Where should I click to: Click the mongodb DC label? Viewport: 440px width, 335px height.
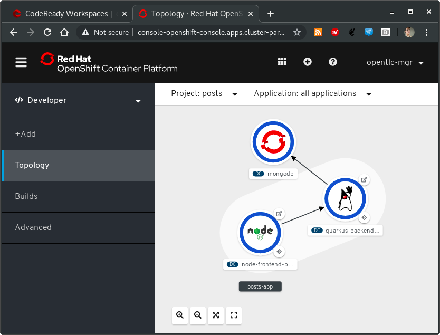coord(273,174)
